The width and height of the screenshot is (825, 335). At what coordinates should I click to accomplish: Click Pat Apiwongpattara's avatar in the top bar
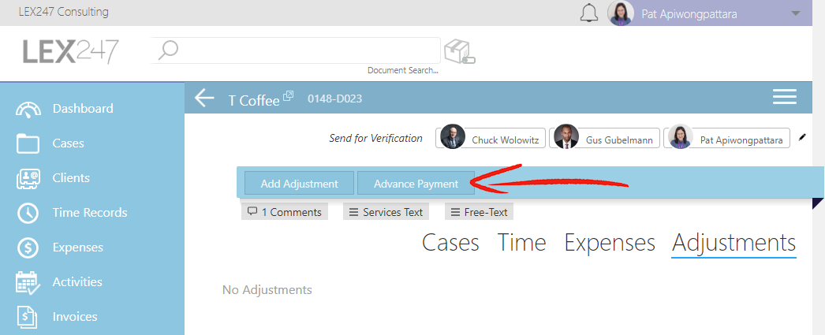621,13
